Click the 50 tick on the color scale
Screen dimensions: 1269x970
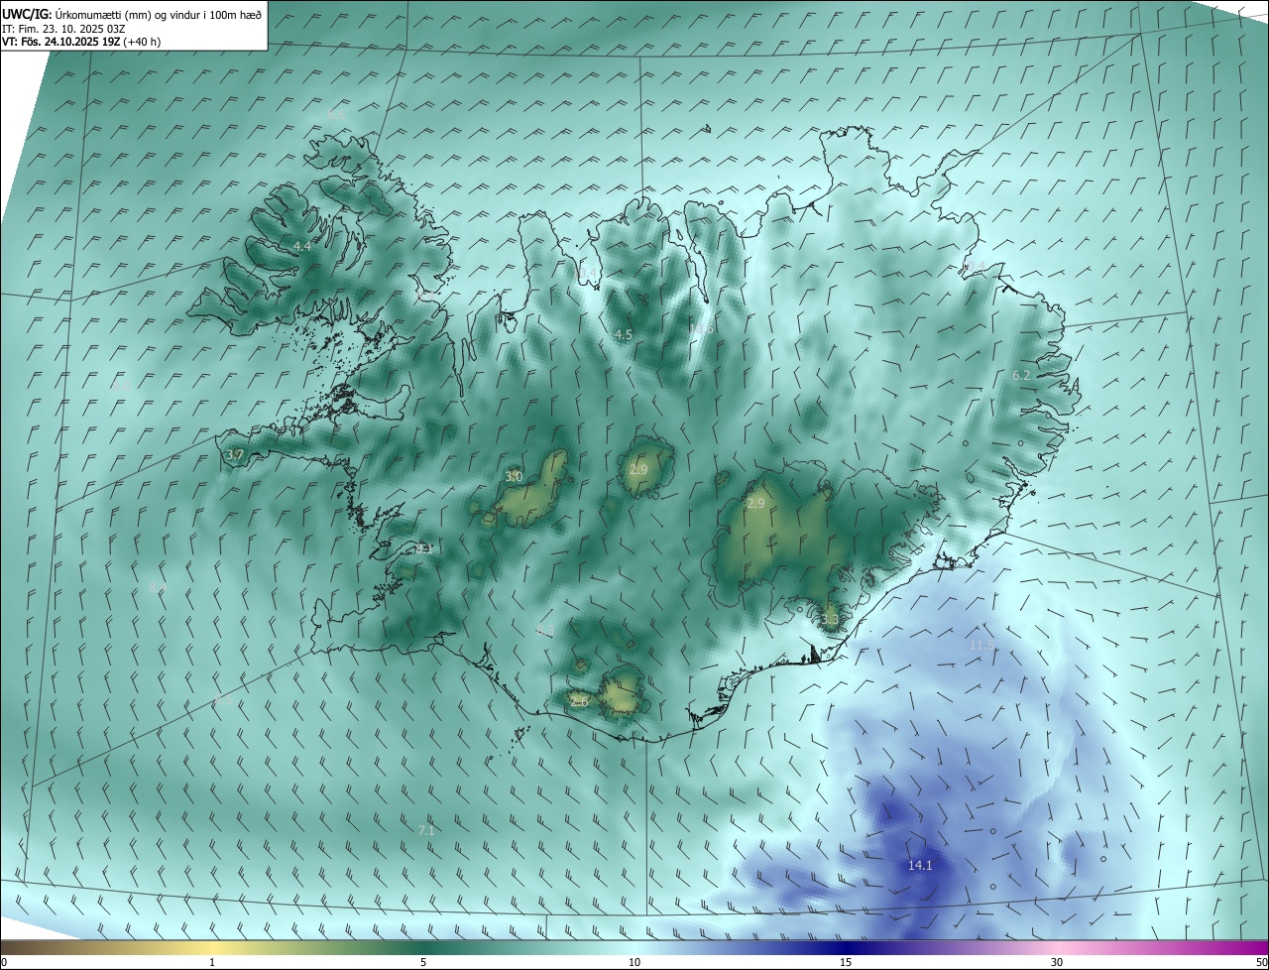[1261, 962]
